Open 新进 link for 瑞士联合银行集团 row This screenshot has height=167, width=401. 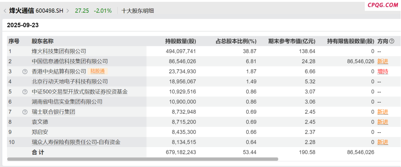tap(383, 112)
